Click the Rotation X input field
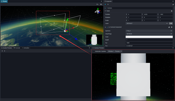Screen dimensions: 175x101 coord(134,17)
